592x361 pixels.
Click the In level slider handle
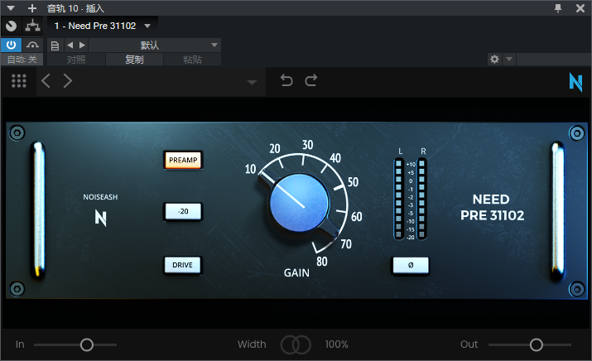(x=87, y=344)
